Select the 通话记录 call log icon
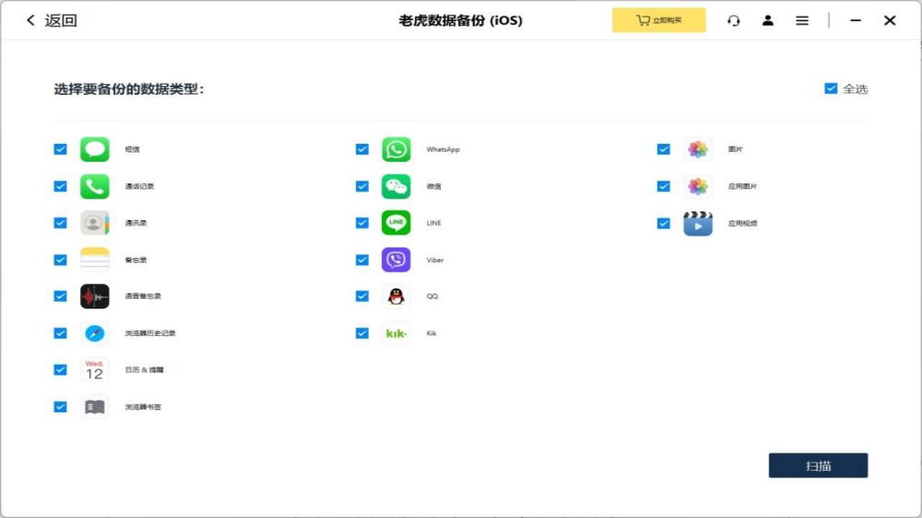The height and width of the screenshot is (518, 922). coord(94,186)
